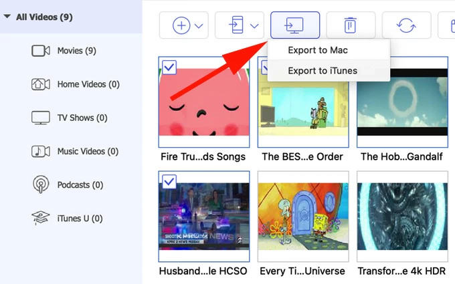Screen dimensions: 455x284
Task: Open the Music Videos (0) category
Action: point(88,151)
